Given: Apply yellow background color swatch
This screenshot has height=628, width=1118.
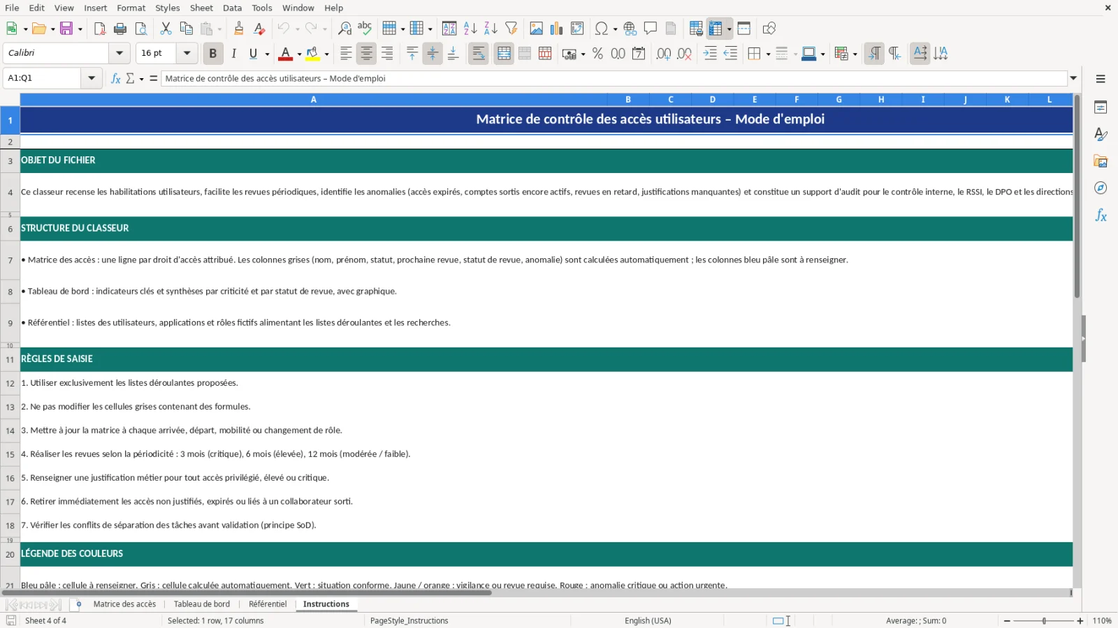Looking at the screenshot, I should [313, 54].
